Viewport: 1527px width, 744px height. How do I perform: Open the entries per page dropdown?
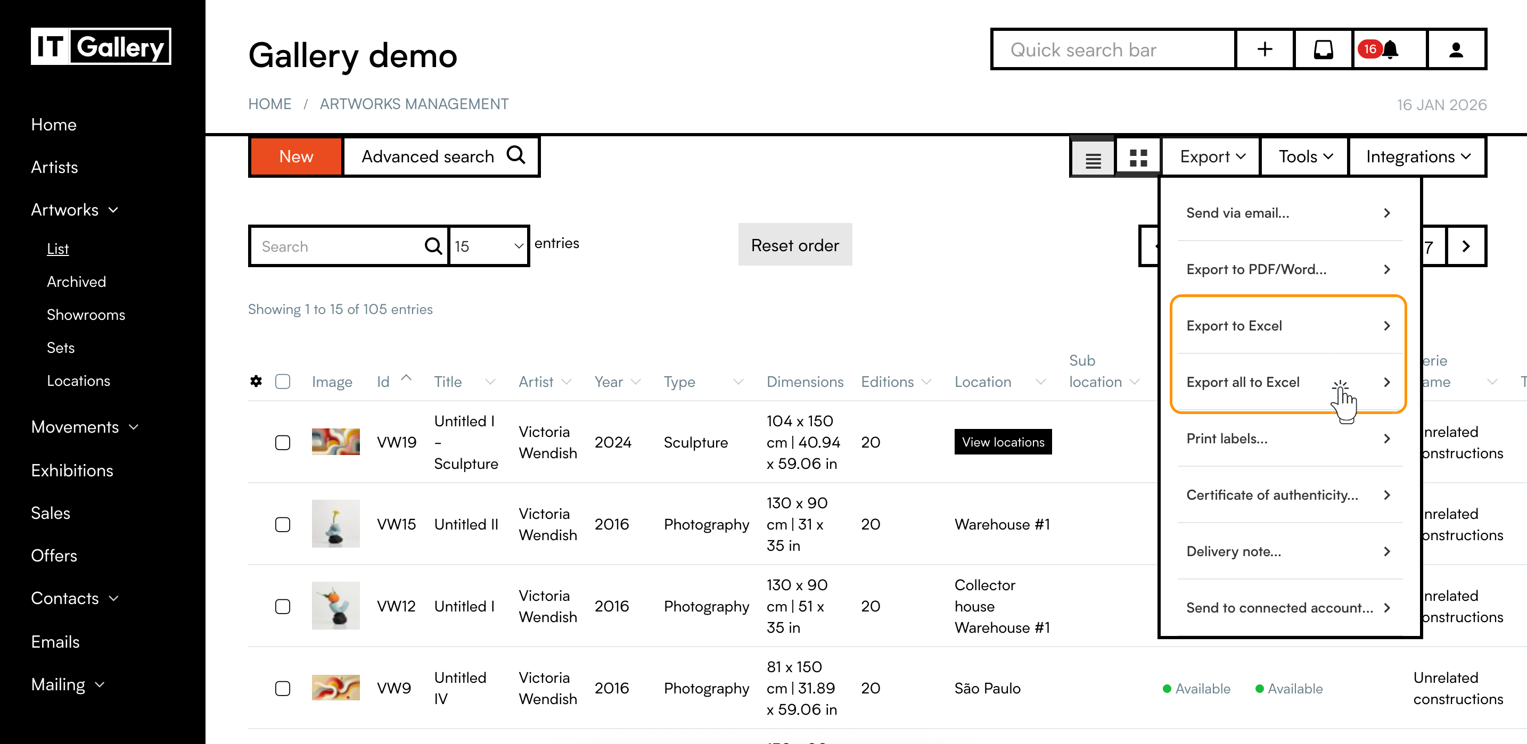pos(488,246)
